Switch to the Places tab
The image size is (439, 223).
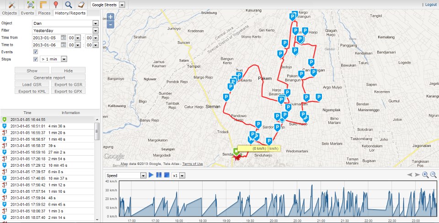point(44,13)
